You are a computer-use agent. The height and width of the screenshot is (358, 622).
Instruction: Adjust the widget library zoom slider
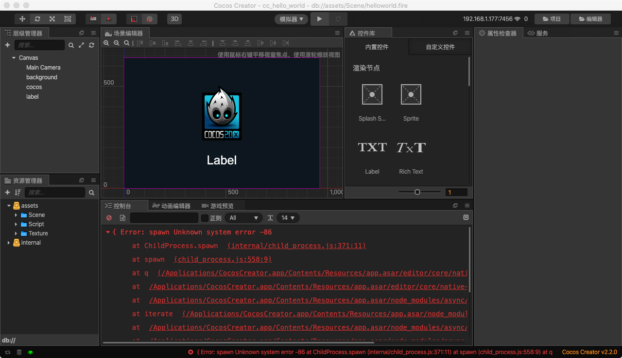417,192
